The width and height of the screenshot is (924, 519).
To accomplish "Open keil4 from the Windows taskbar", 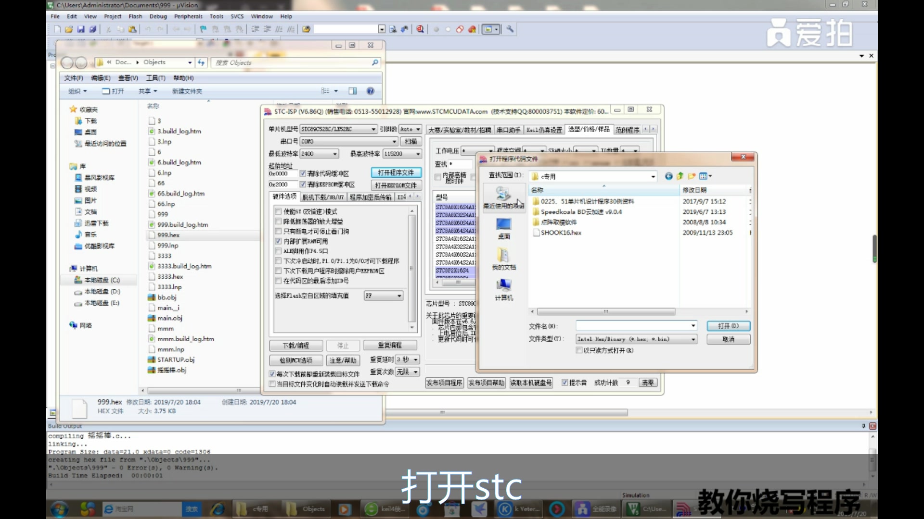I will coord(384,508).
